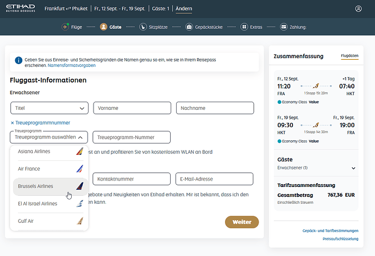
Task: Open the Flugdaten tab in summary
Action: [349, 56]
